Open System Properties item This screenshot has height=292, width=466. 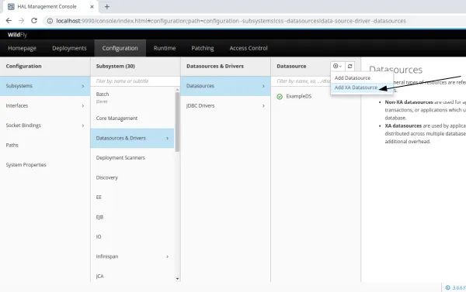pos(45,165)
